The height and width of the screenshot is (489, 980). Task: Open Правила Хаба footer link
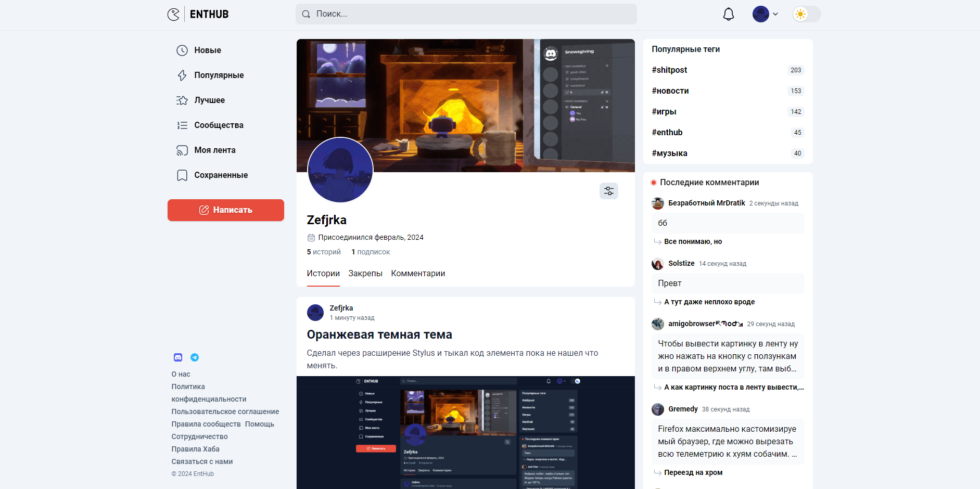tap(196, 449)
